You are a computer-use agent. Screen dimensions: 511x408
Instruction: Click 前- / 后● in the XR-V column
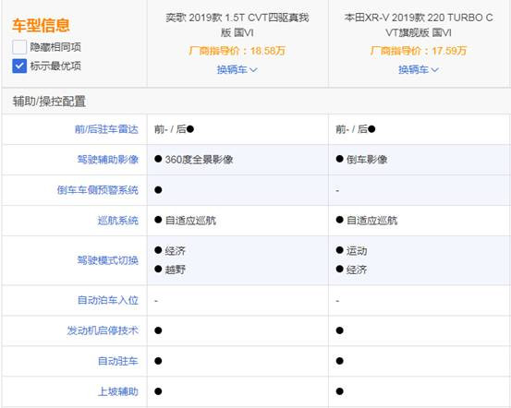(356, 129)
